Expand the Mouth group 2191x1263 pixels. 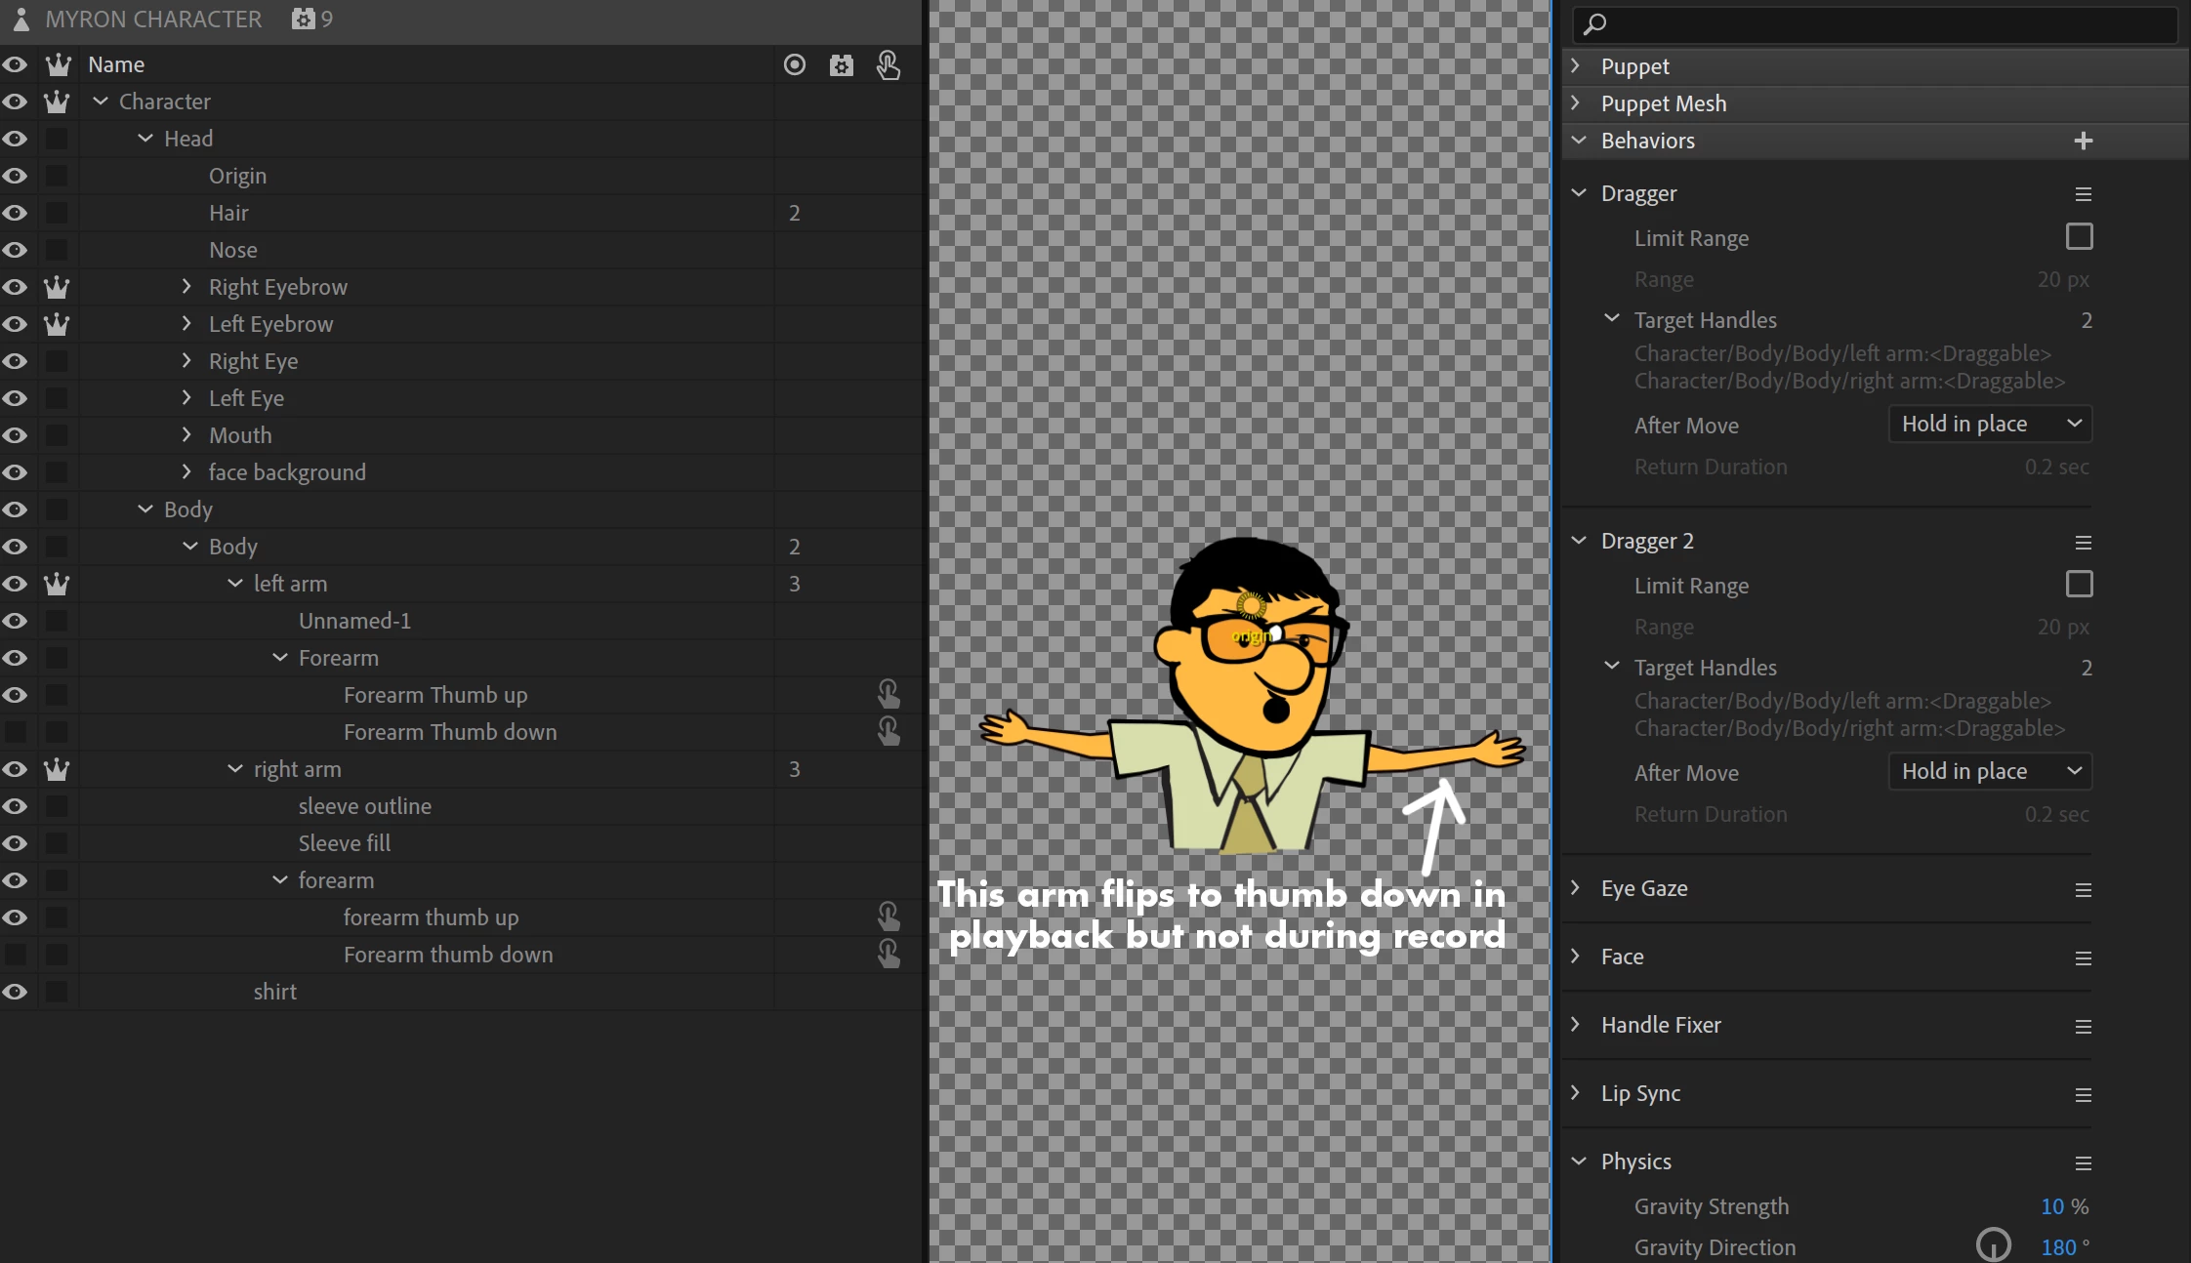[186, 434]
